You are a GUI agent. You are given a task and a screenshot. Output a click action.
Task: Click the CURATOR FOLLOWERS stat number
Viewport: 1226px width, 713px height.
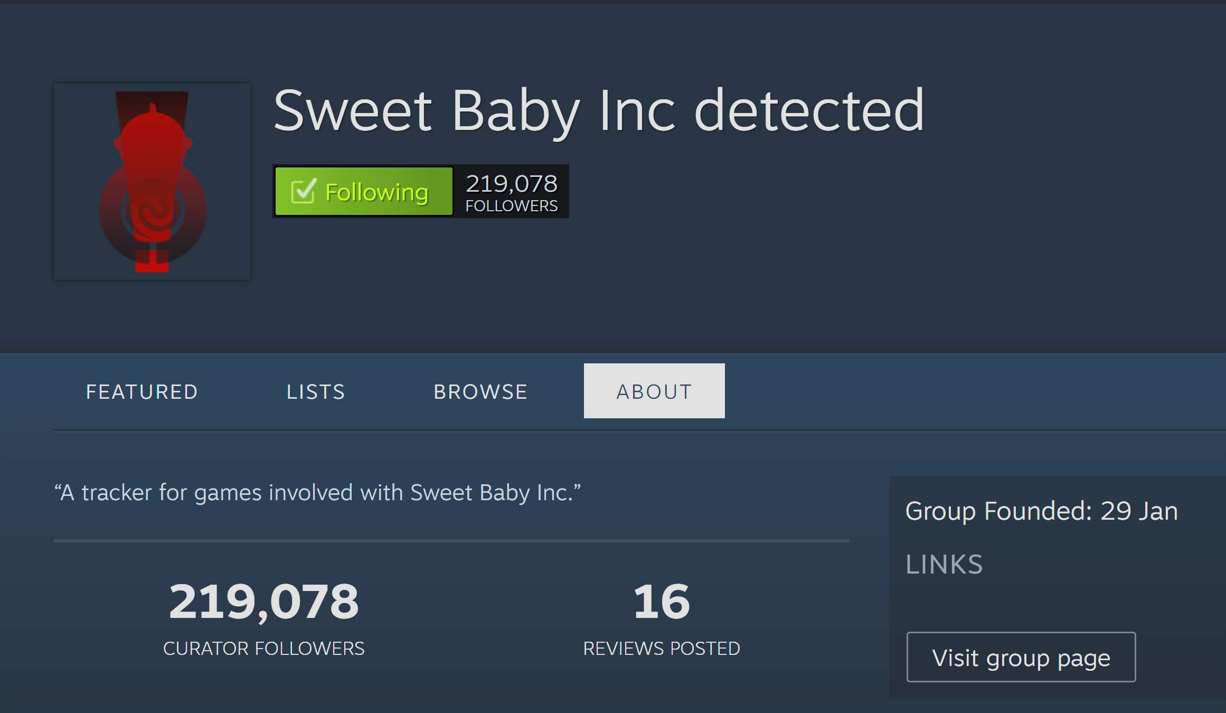point(263,599)
